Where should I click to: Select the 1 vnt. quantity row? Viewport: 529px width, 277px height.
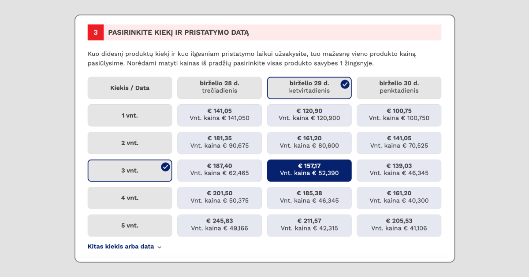click(x=130, y=115)
